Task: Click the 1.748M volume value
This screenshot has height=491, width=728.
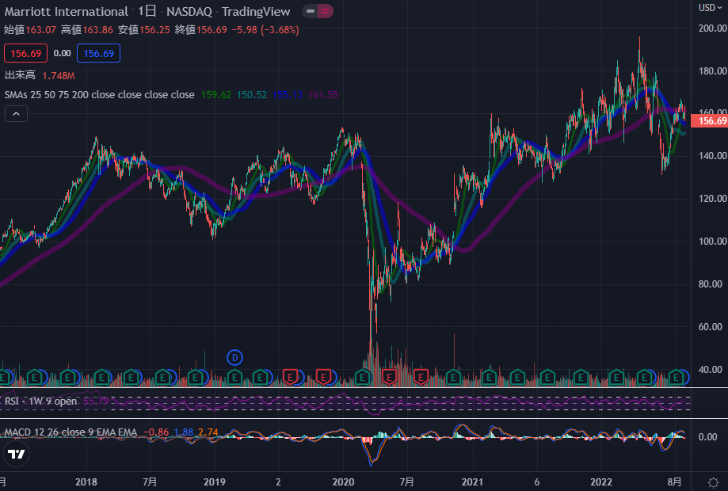Action: (x=59, y=76)
